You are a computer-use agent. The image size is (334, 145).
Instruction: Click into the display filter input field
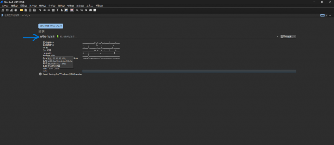click(162, 15)
